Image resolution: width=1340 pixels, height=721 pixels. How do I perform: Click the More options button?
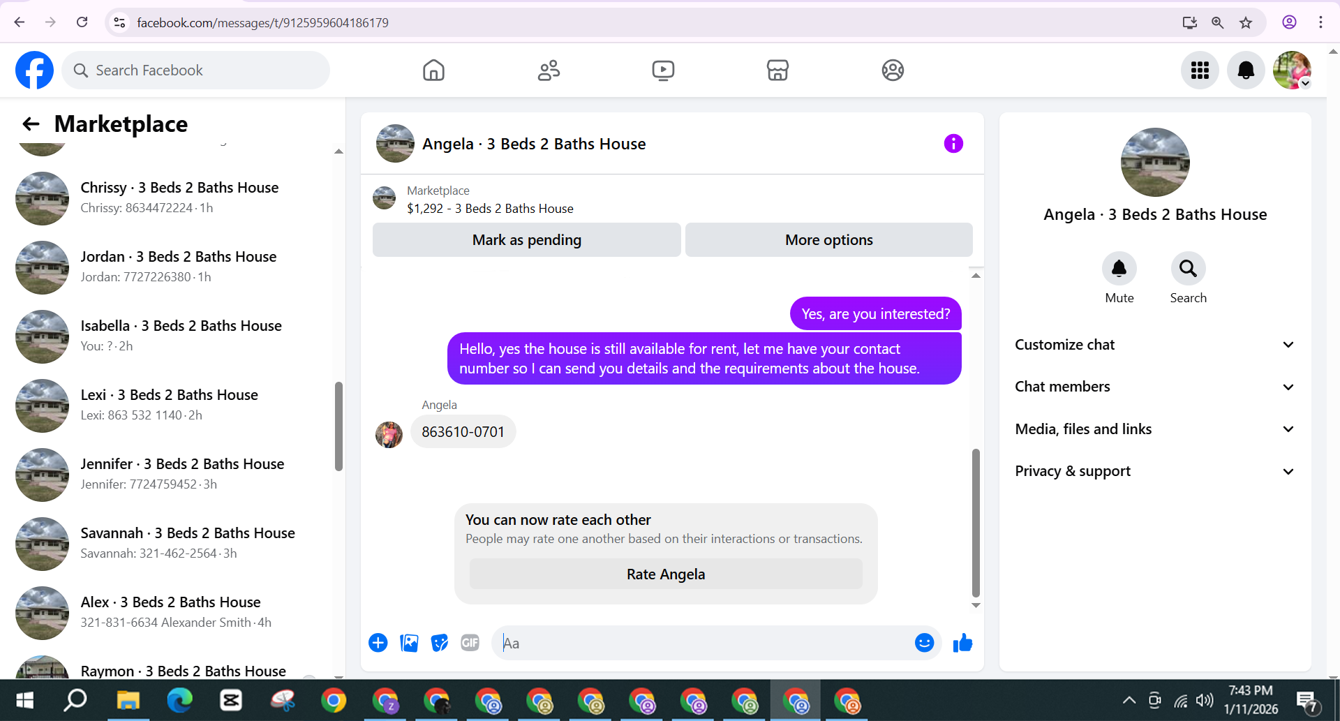pos(829,240)
